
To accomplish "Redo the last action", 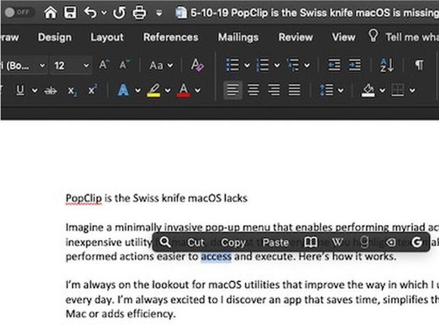I will click(119, 13).
